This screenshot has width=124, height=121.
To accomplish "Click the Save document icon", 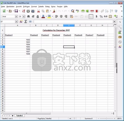I will pos(16,11).
